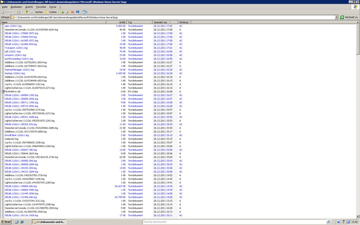Click the Copy To folder toolbar icon
360x225 pixels.
coord(67,12)
